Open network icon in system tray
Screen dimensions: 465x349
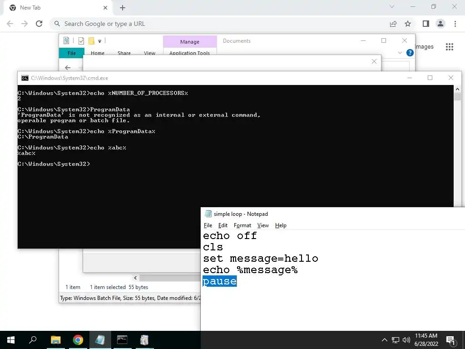click(x=396, y=340)
